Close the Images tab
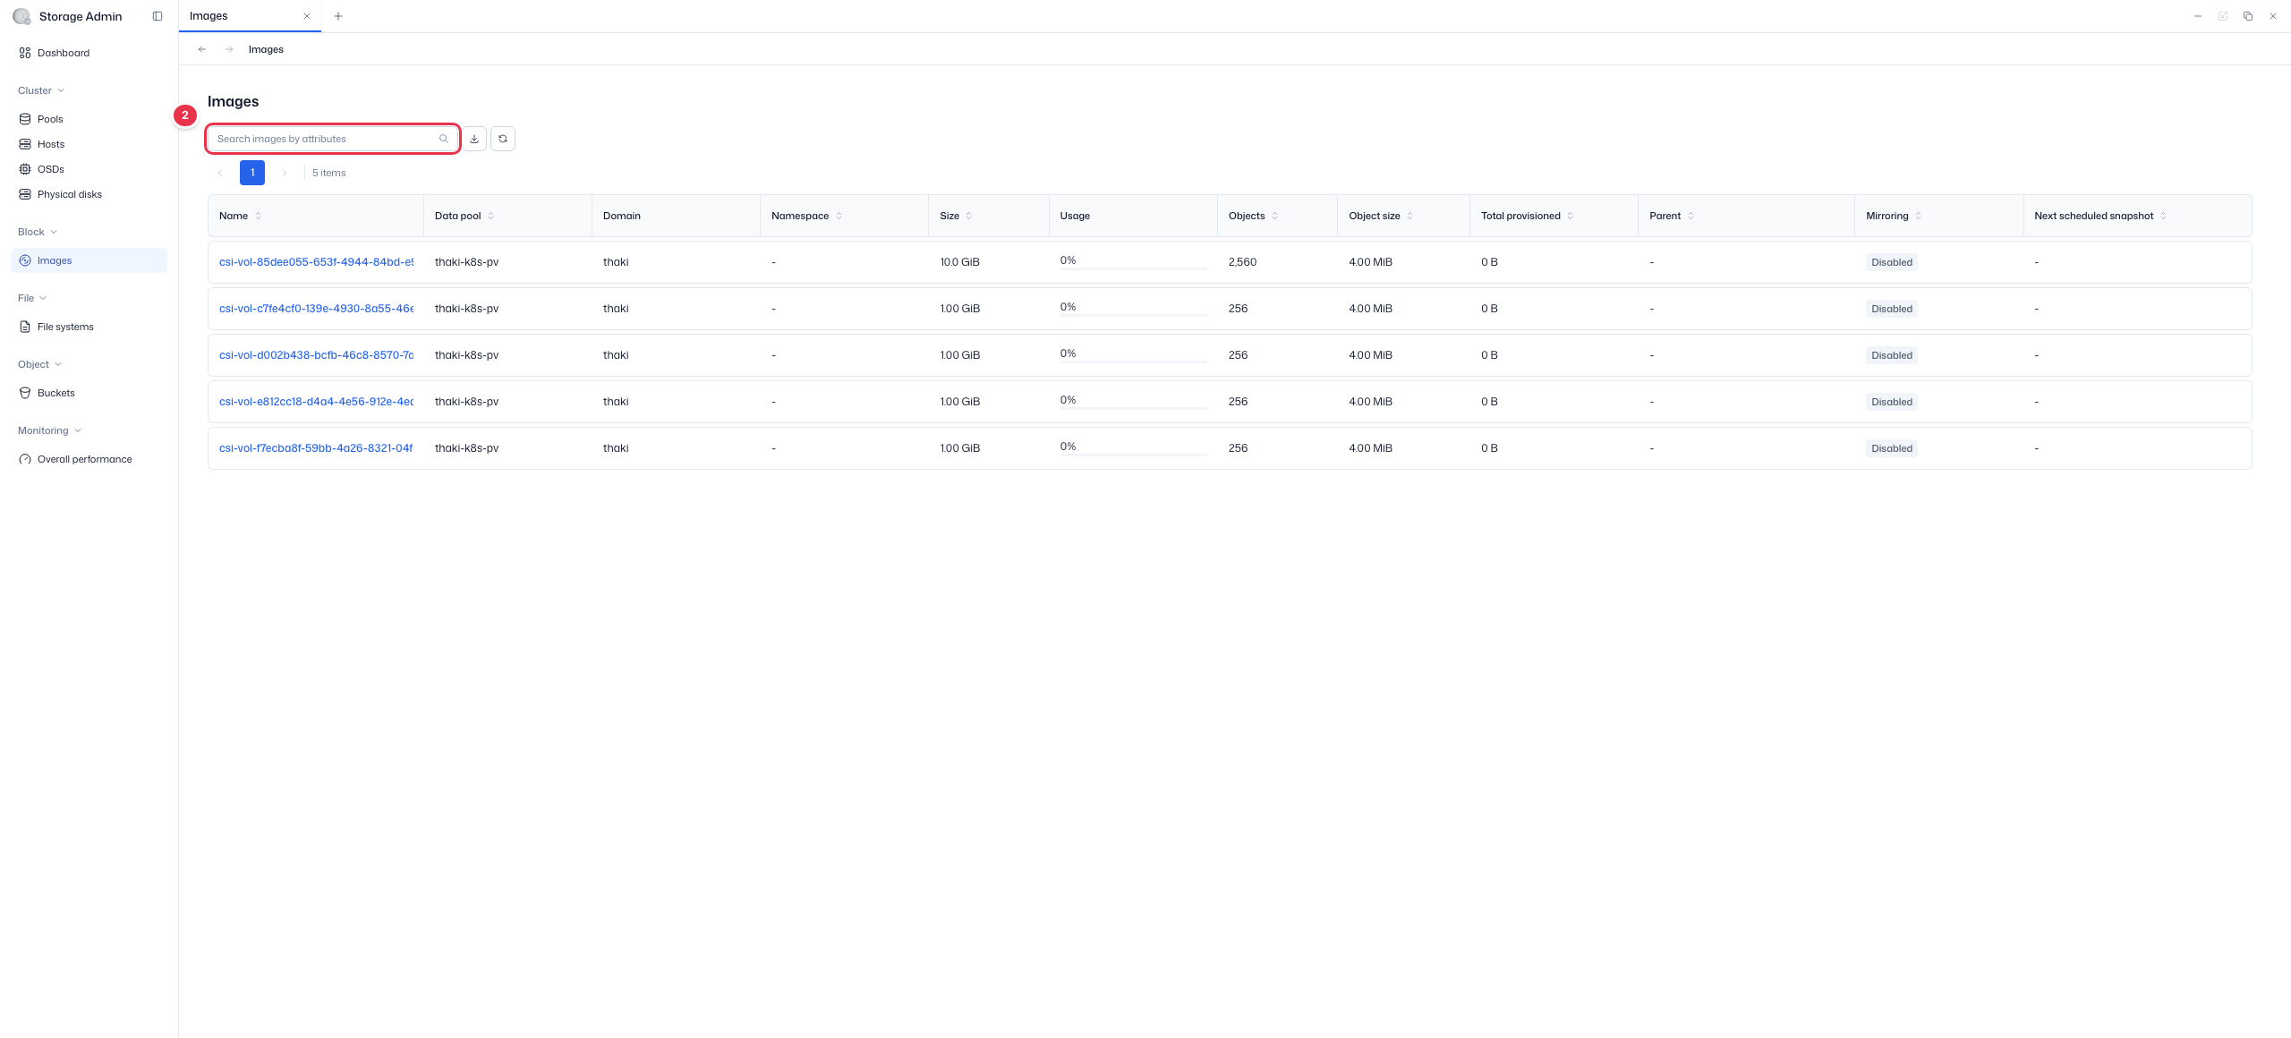 click(307, 16)
